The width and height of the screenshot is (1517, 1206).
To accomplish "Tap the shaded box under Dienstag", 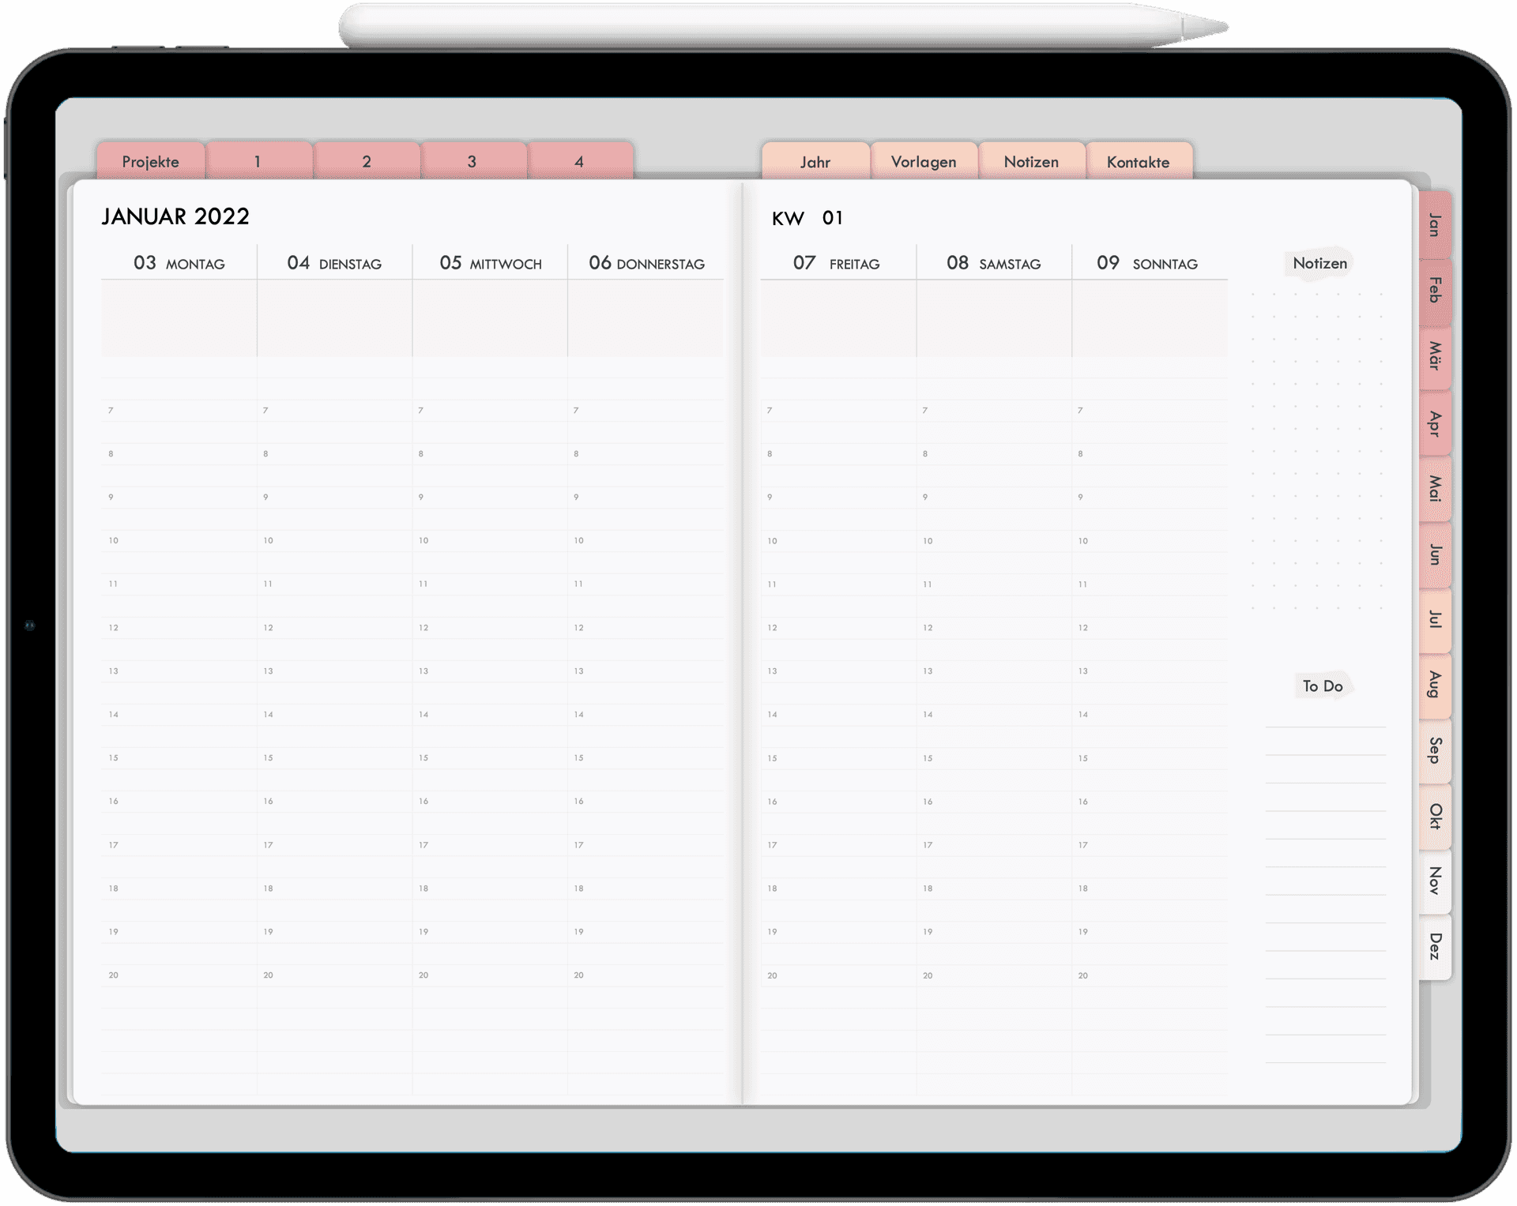I will click(x=334, y=318).
